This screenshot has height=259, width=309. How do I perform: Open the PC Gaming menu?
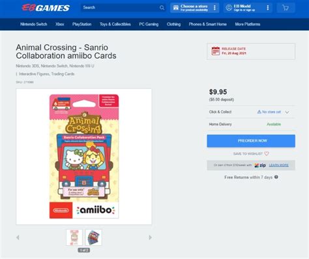click(149, 24)
